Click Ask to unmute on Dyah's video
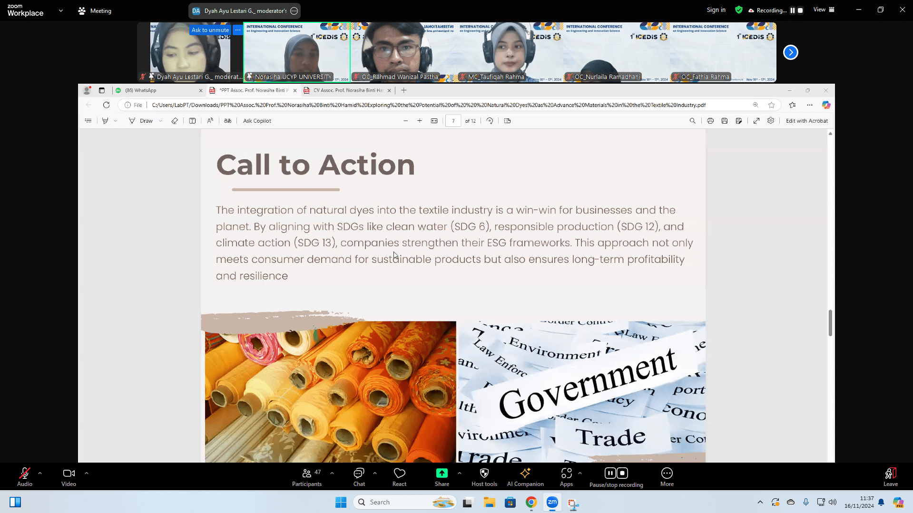 pos(210,30)
